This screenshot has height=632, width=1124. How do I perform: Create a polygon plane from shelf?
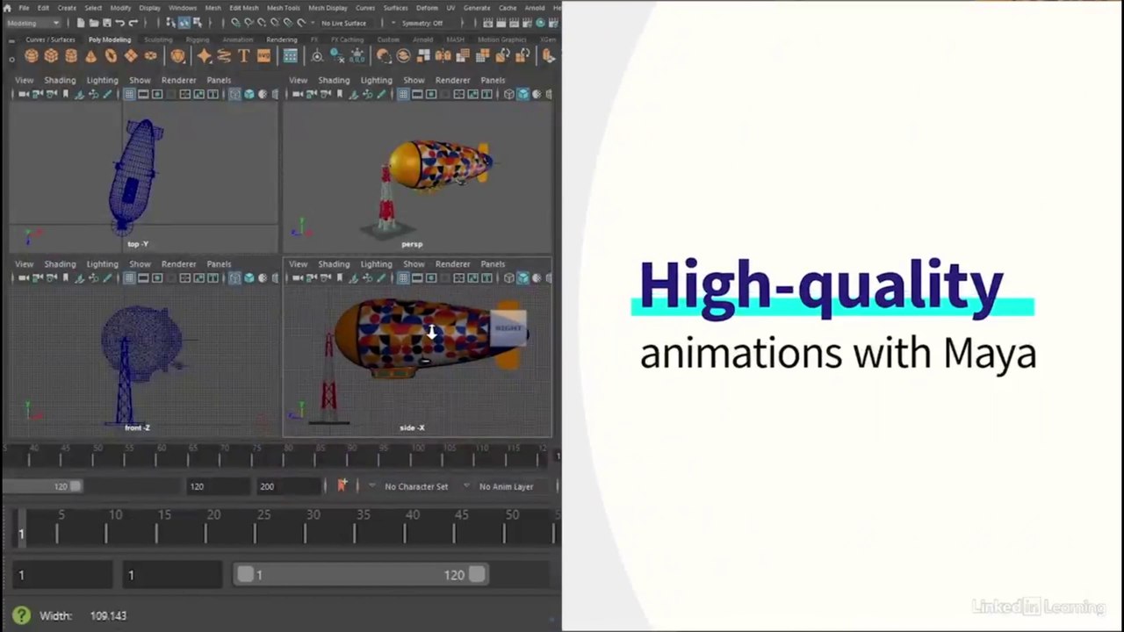131,56
